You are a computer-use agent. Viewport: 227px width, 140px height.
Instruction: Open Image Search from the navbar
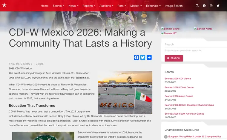pyautogui.click(x=174, y=6)
